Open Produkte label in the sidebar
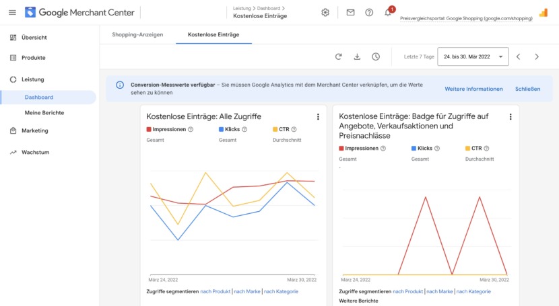The height and width of the screenshot is (306, 559). pos(34,58)
